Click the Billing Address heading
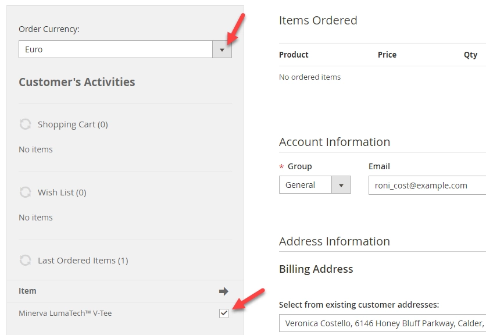This screenshot has width=486, height=335. click(x=316, y=269)
